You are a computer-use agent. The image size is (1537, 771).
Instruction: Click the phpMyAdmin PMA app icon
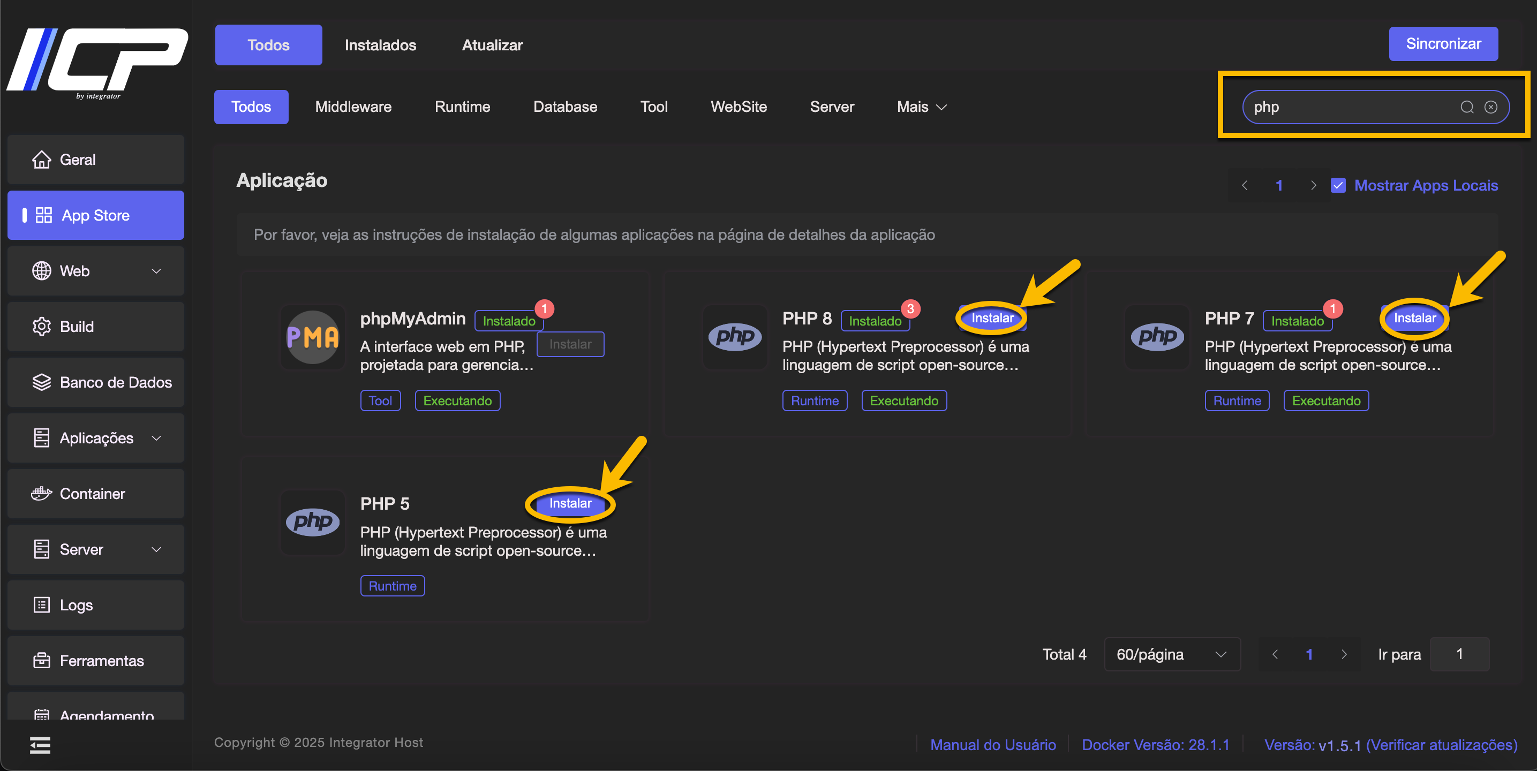313,337
